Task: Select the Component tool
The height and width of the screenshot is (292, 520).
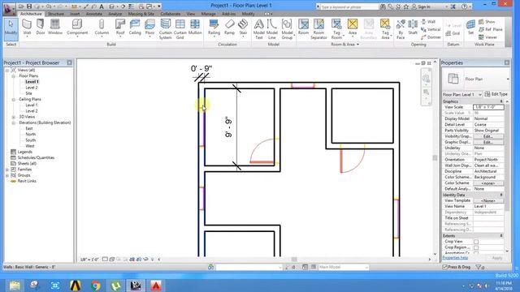Action: 77,28
